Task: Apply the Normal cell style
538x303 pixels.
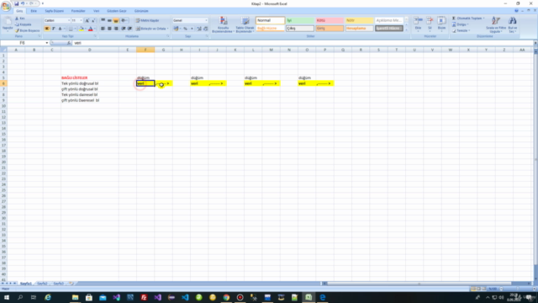Action: click(x=270, y=20)
